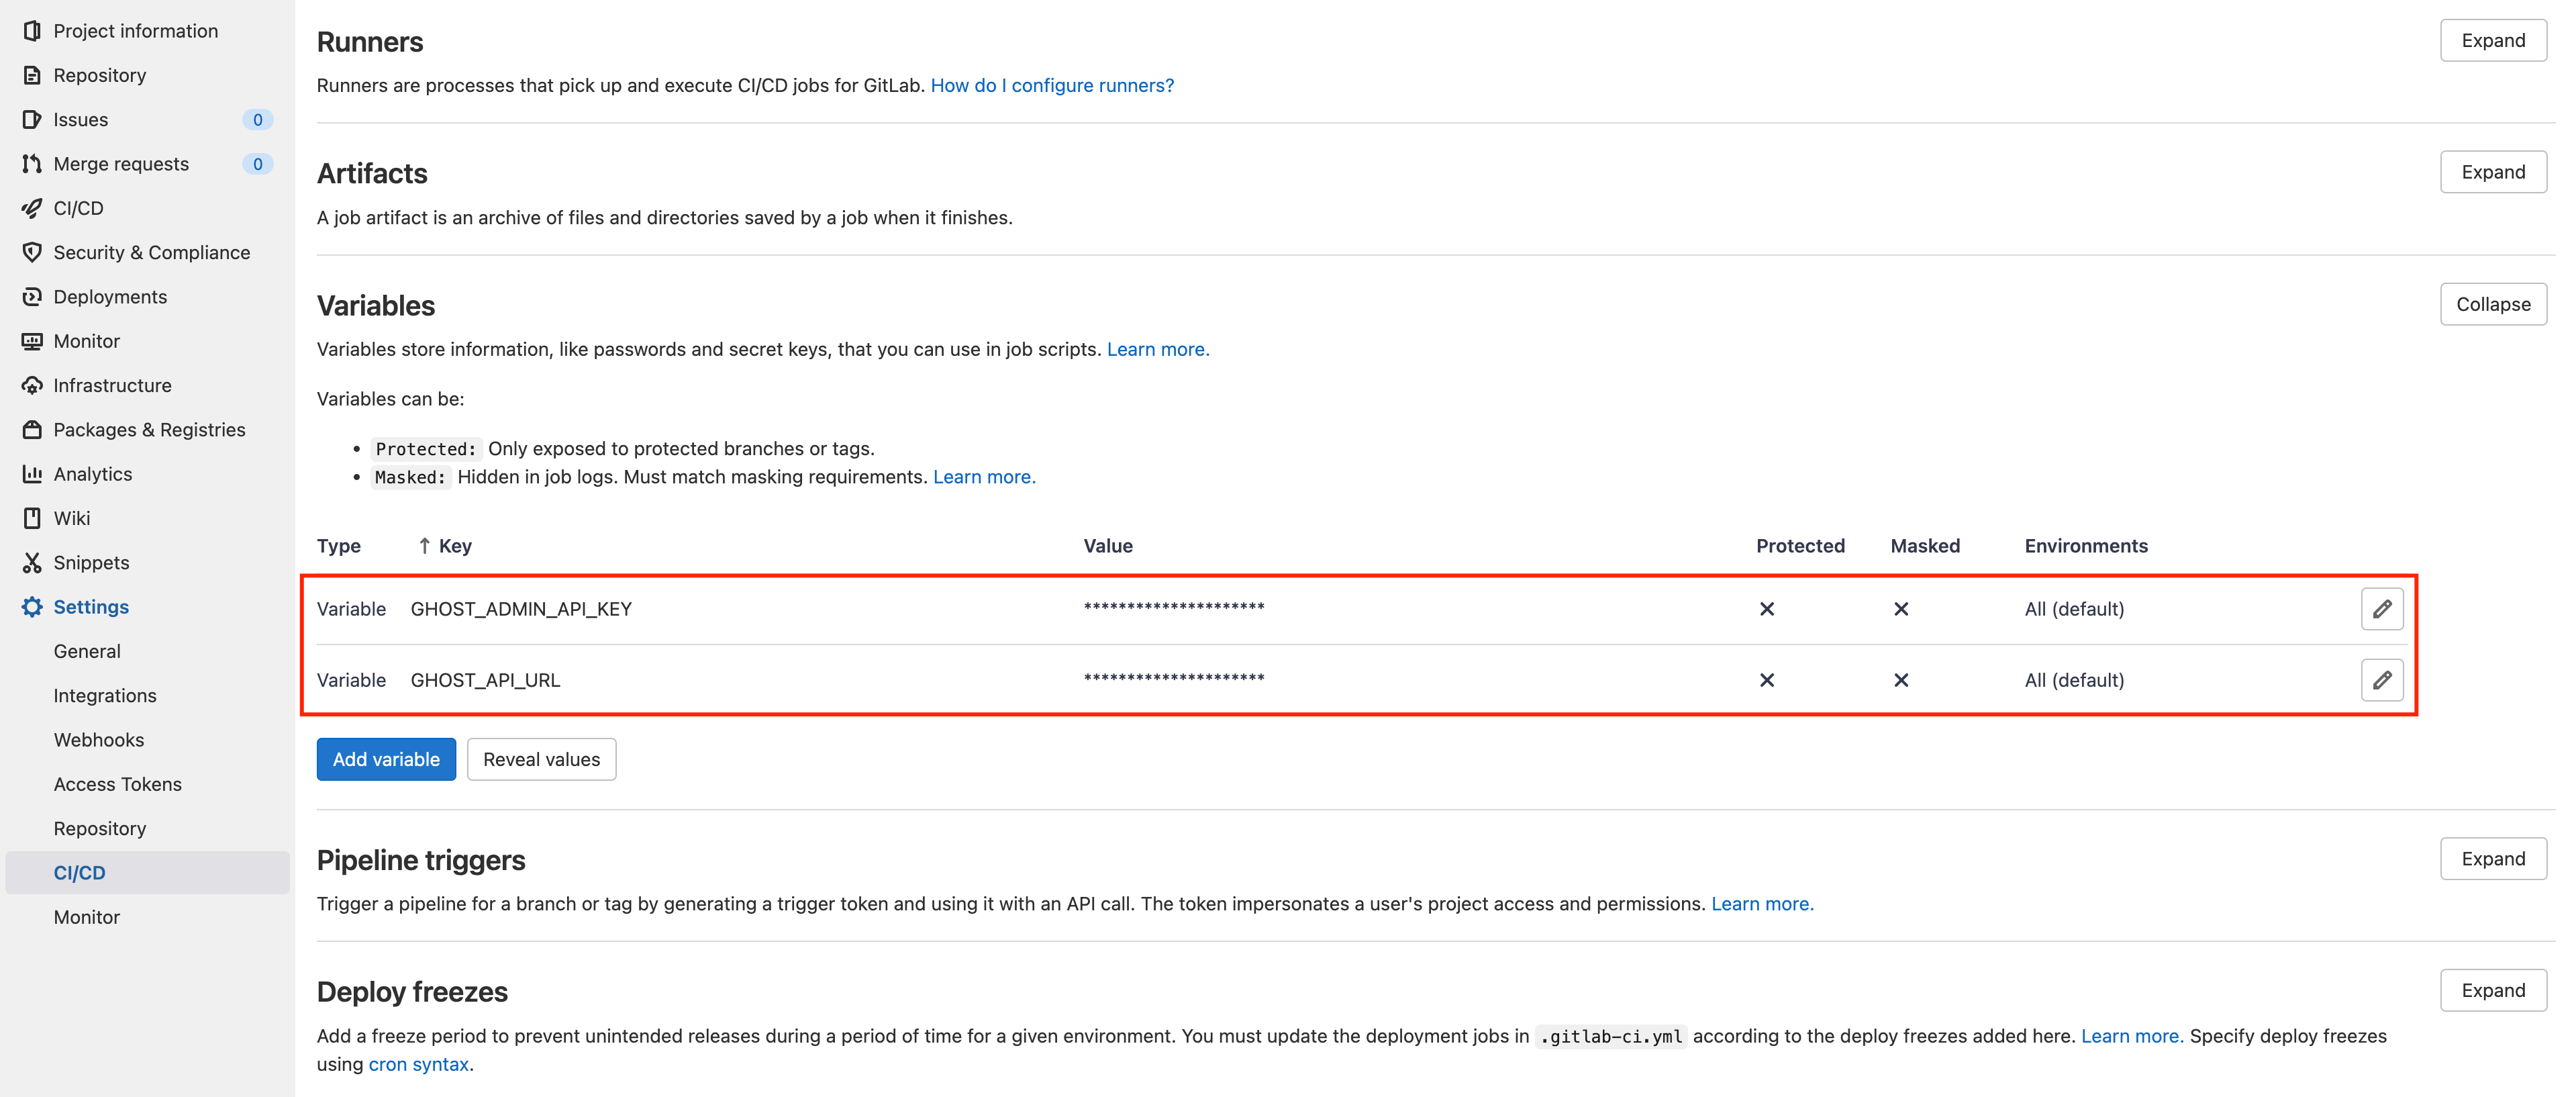Reveal values of masked variables

[x=541, y=759]
